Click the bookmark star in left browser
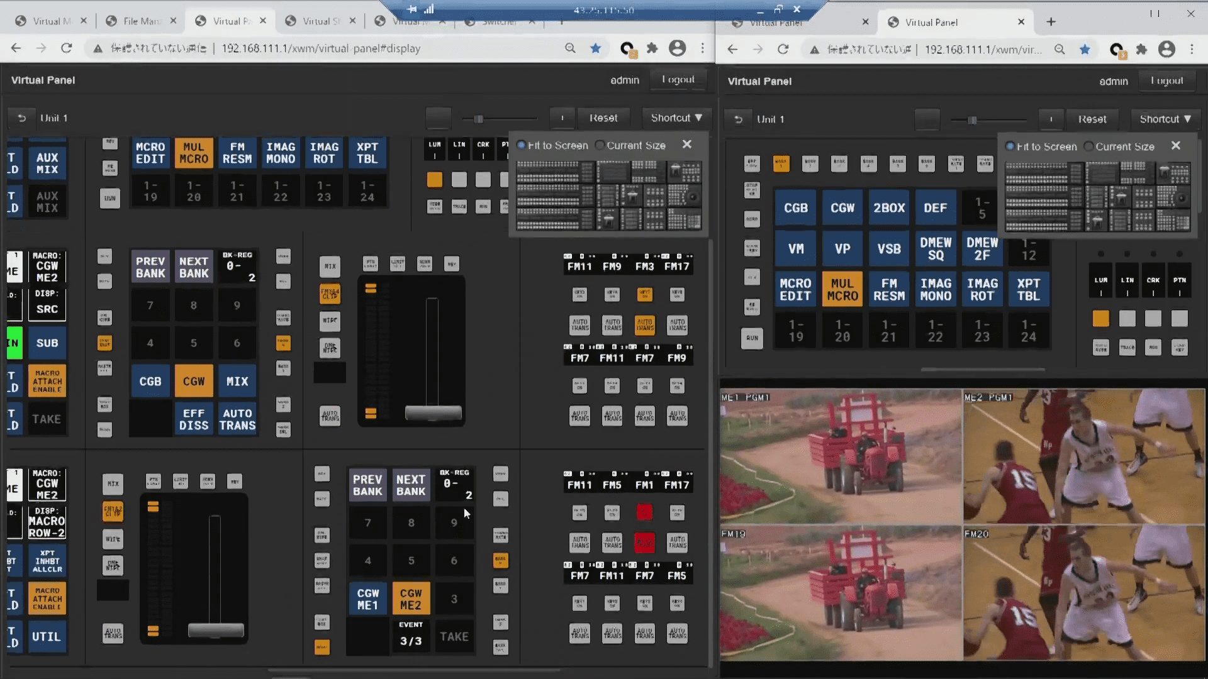Screen dimensions: 1208x679 point(595,48)
